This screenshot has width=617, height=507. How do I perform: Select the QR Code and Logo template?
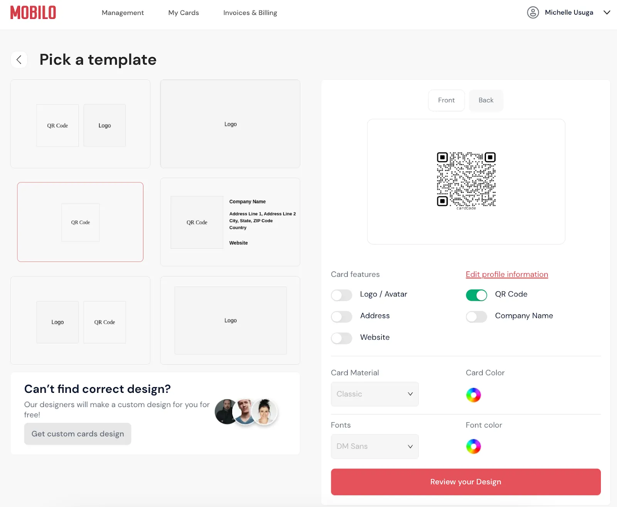[x=80, y=124]
